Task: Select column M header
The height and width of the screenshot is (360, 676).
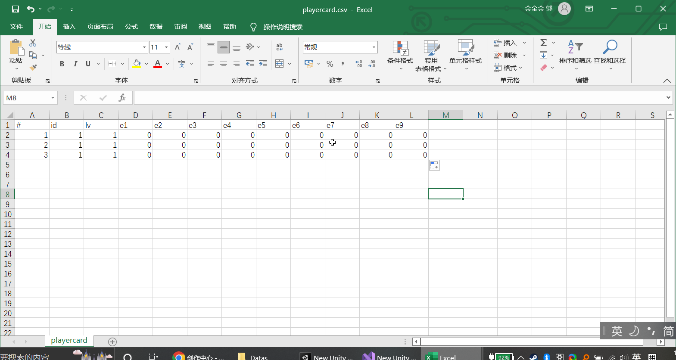Action: point(445,115)
